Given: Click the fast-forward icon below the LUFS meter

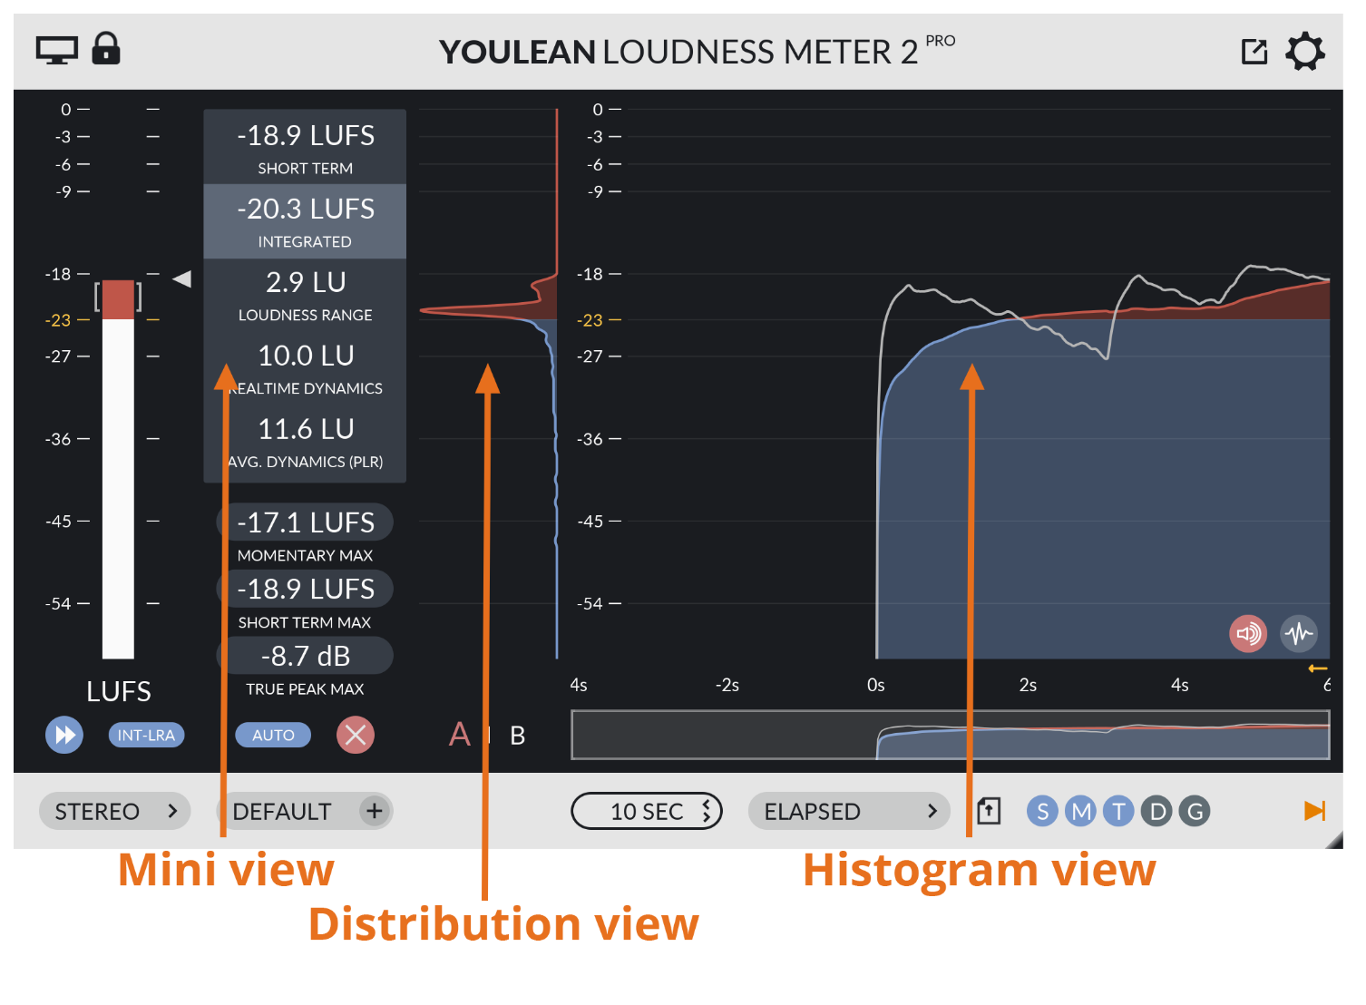Looking at the screenshot, I should (x=63, y=735).
